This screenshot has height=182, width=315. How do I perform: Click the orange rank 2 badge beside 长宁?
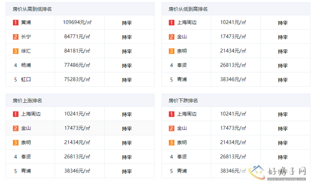click(16, 37)
